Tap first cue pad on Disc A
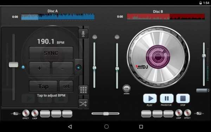This screenshot has width=211, height=132. point(45,114)
